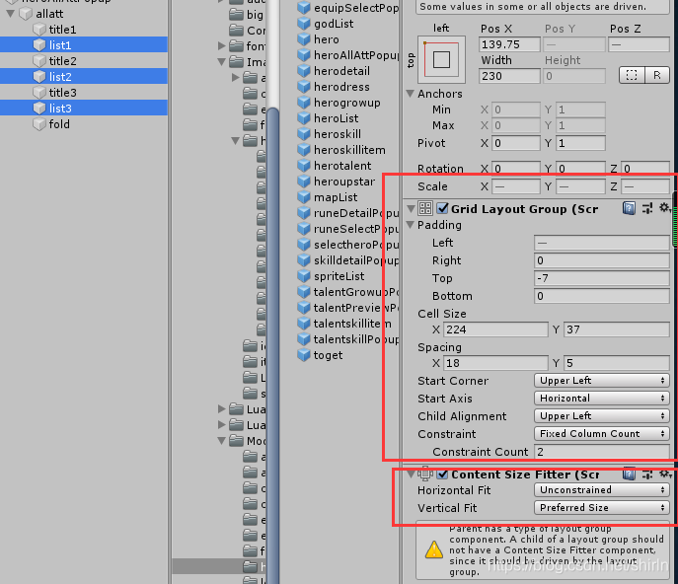Image resolution: width=678 pixels, height=584 pixels.
Task: Select title2 in the hierarchy
Action: [x=63, y=61]
